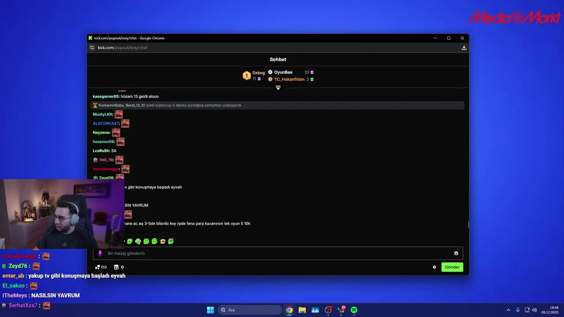This screenshot has width=564, height=317.
Task: Click the gold rank 1 badge
Action: 247,76
